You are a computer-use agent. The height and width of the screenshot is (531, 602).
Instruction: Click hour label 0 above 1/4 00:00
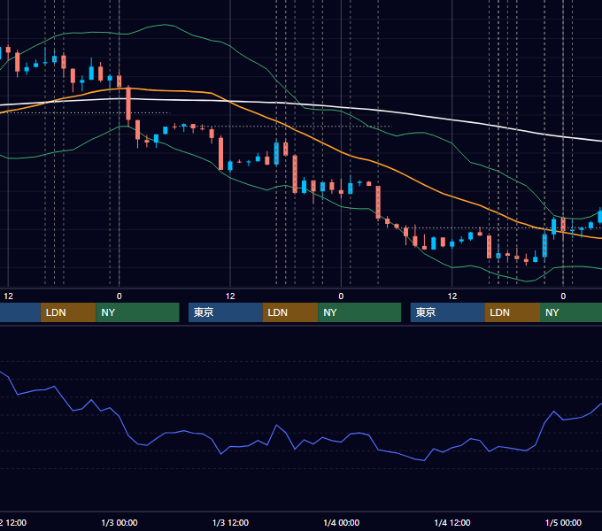(341, 296)
